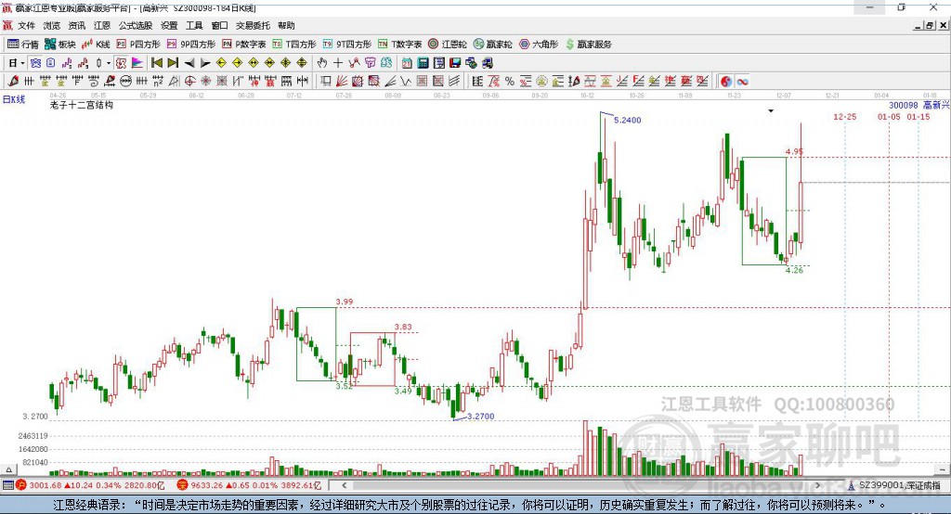Screen dimensions: 951x514
Task: Toggle the highlighted chart overlay button beside 日
Action: point(36,63)
